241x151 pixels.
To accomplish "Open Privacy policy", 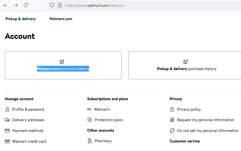I will [189, 109].
